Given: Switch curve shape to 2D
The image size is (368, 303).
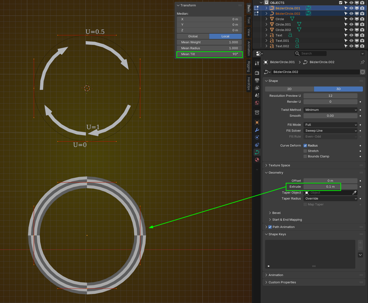Looking at the screenshot, I should click(x=289, y=89).
